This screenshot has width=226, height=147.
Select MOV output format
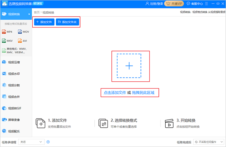pyautogui.click(x=24, y=32)
